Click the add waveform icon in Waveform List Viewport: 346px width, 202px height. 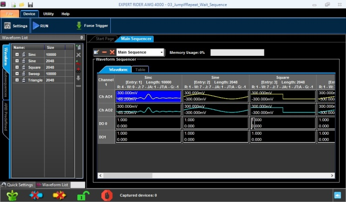78,47
